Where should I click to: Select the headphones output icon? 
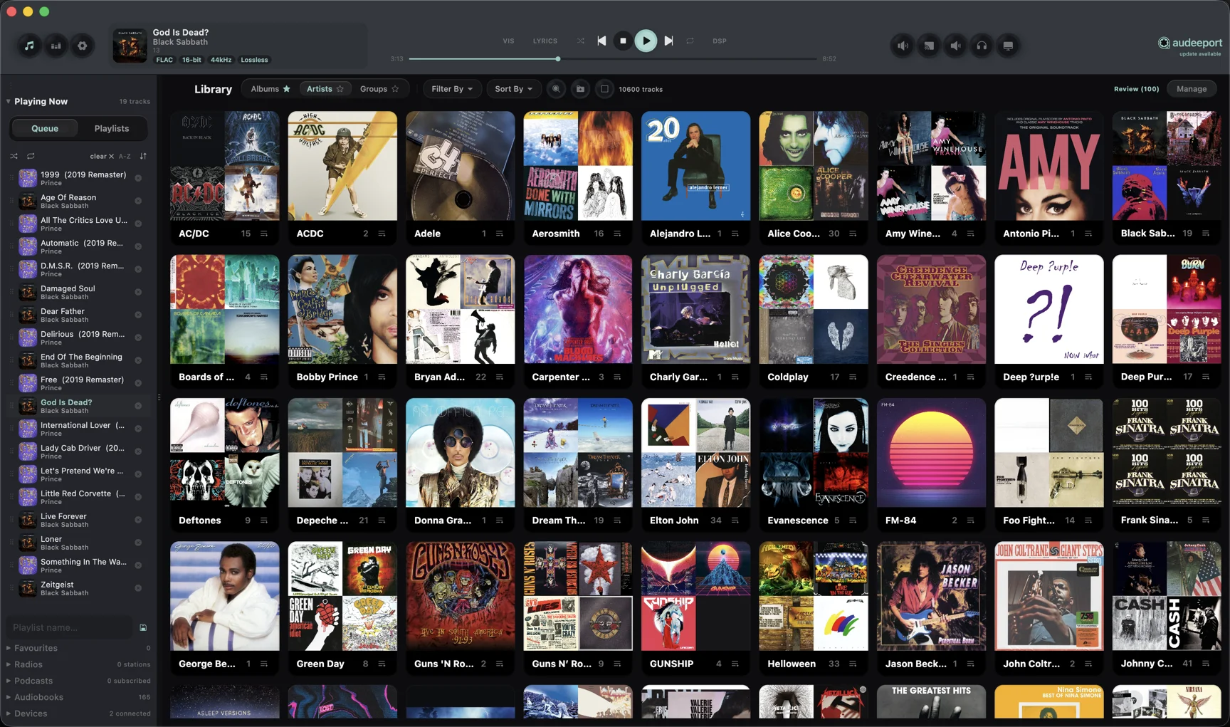(x=982, y=46)
